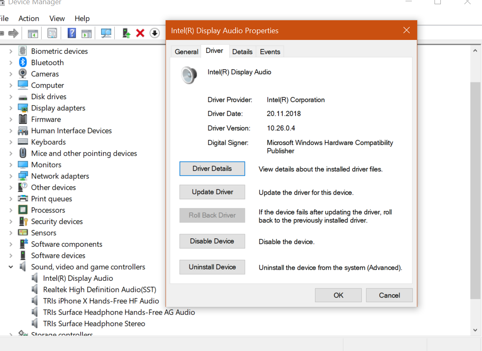Select TRIs iPhone X Hands-Free HF Audio
This screenshot has width=482, height=351.
(x=101, y=301)
